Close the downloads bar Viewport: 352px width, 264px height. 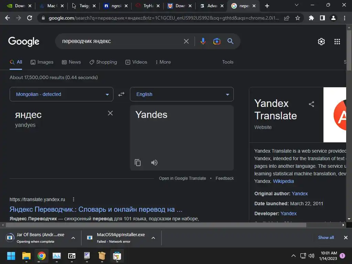(x=346, y=238)
